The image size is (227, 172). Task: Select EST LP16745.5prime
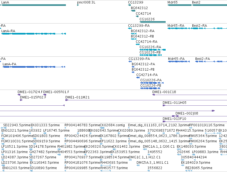57,131
